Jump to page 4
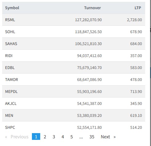This screenshot has height=146, width=151. pos(63,137)
